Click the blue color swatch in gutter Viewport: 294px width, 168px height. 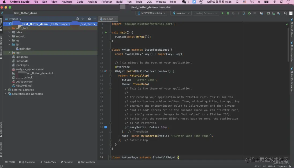click(x=106, y=127)
